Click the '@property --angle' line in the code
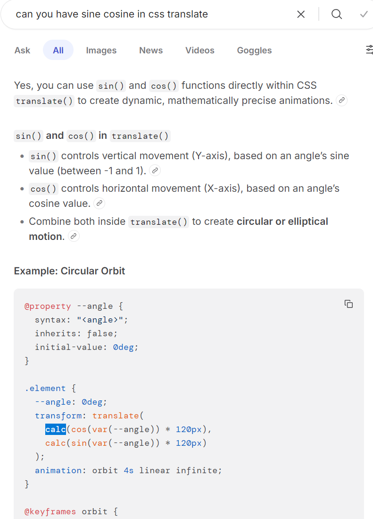This screenshot has width=373, height=519. tap(74, 306)
